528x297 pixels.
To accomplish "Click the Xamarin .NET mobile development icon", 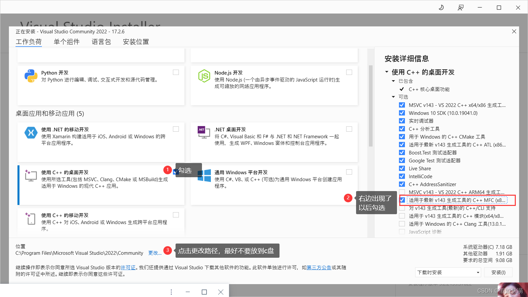I will point(31,133).
